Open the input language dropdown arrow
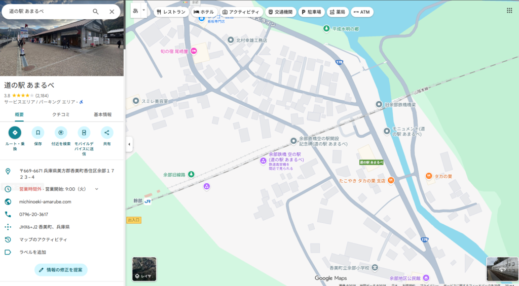The image size is (519, 286). pos(143,10)
